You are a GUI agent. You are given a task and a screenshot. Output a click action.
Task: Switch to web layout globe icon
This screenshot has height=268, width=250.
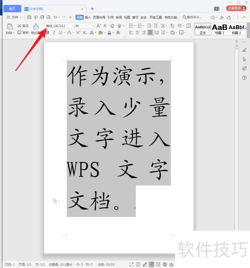click(x=165, y=265)
